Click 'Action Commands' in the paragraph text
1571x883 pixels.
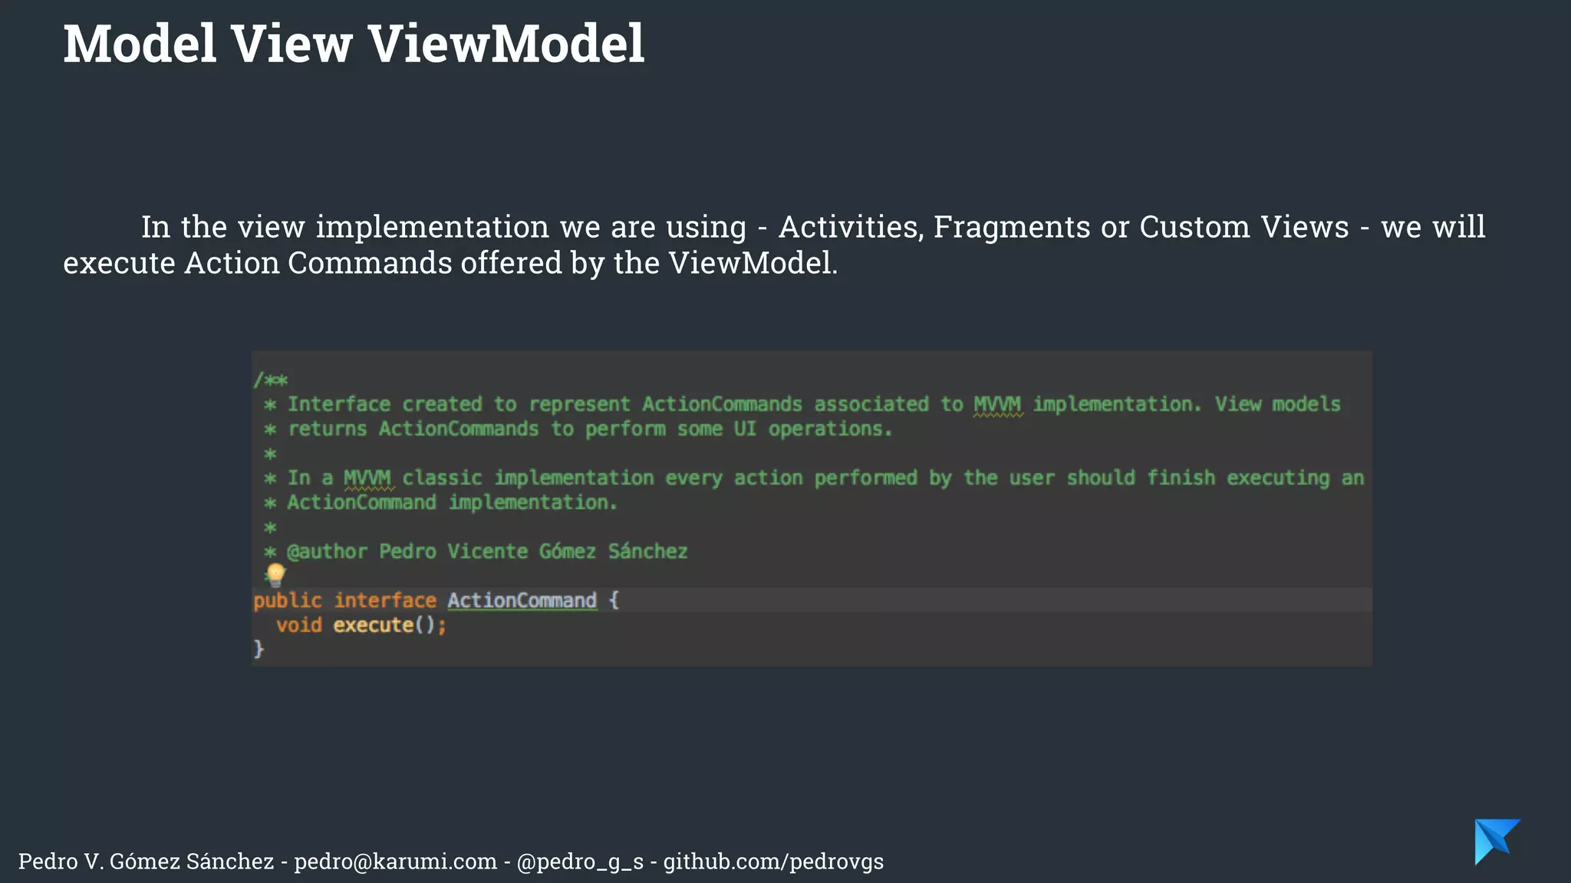[318, 263]
